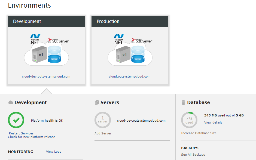Click the green platform health checkmark
This screenshot has width=256, height=160.
pos(16,120)
